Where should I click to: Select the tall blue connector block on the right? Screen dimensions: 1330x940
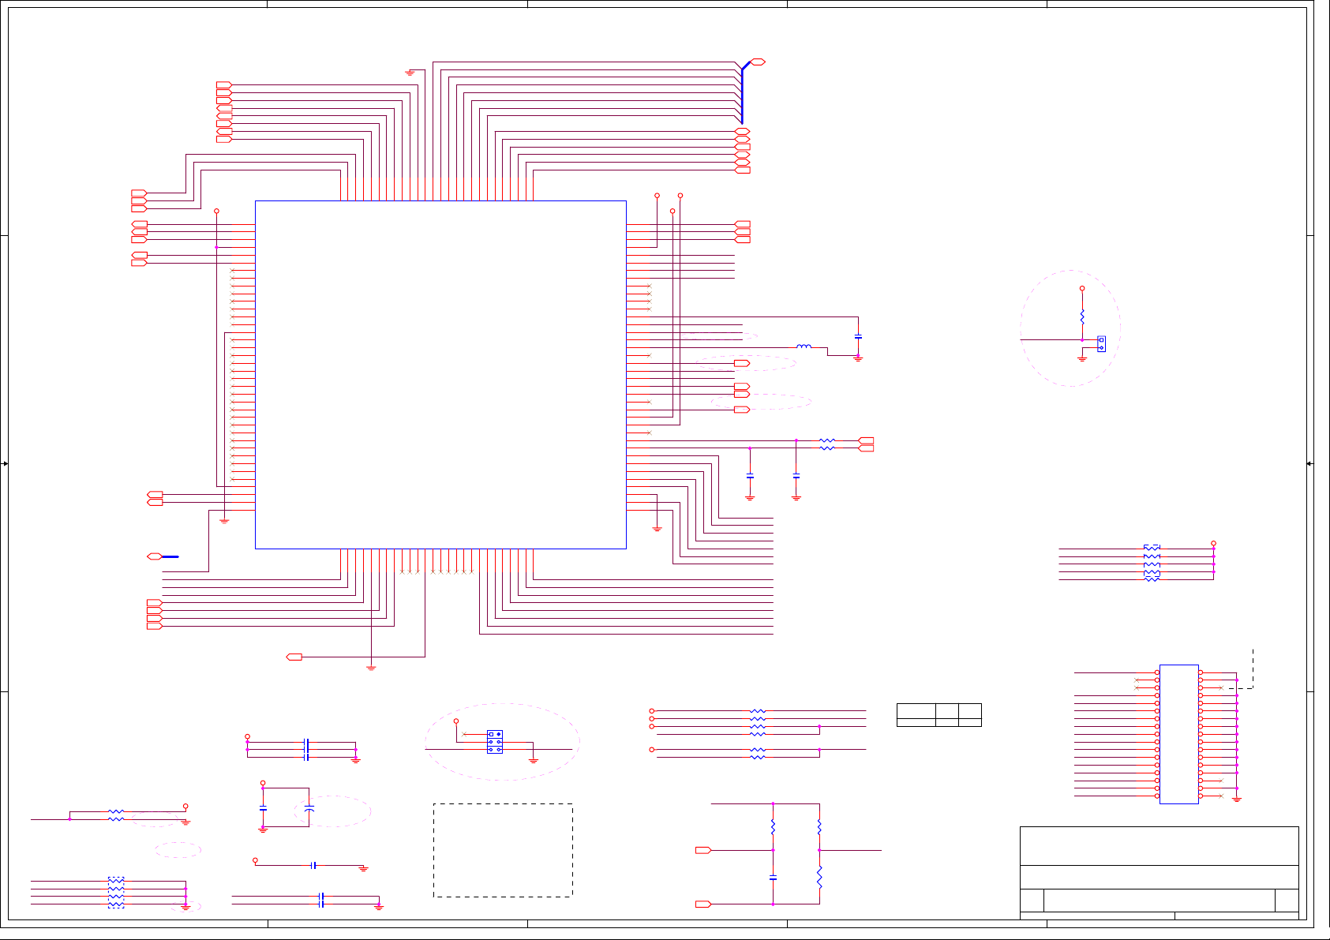tap(1179, 734)
